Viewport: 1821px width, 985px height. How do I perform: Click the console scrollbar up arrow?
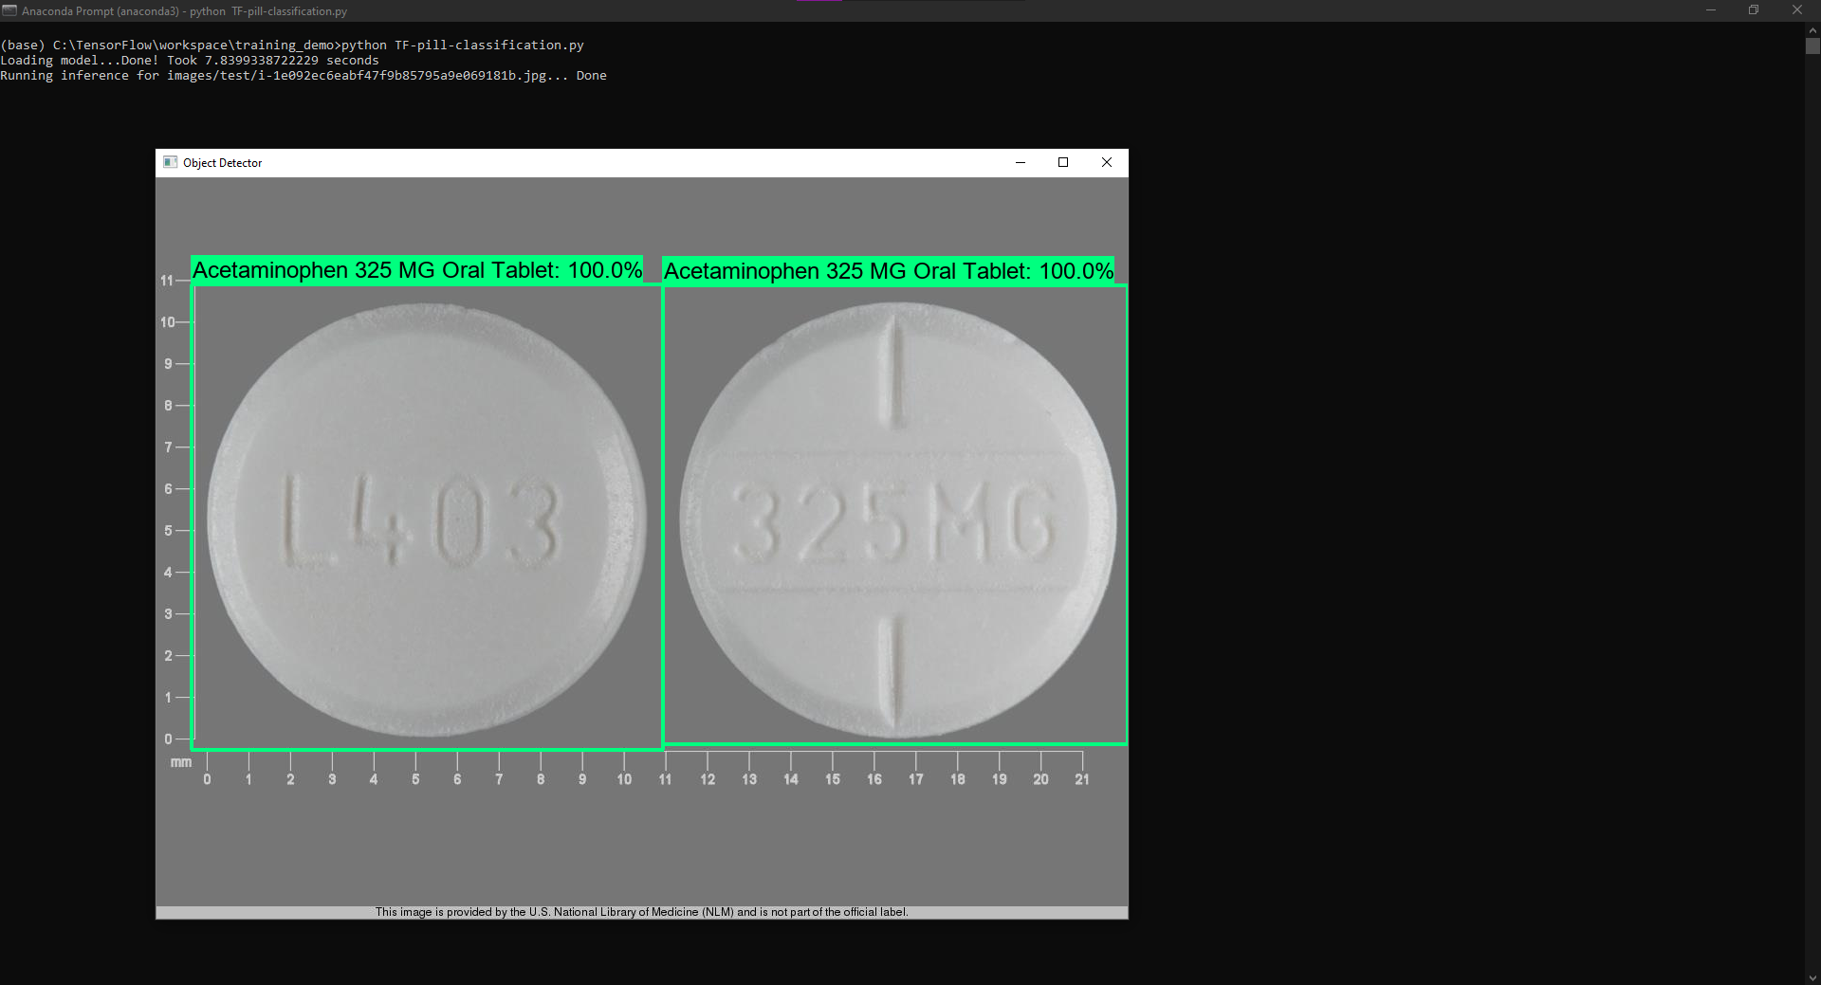1812,29
